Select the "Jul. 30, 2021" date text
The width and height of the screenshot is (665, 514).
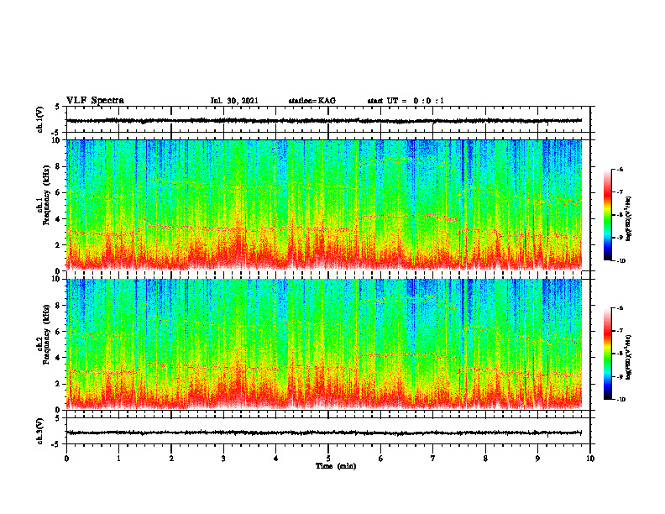(x=234, y=101)
